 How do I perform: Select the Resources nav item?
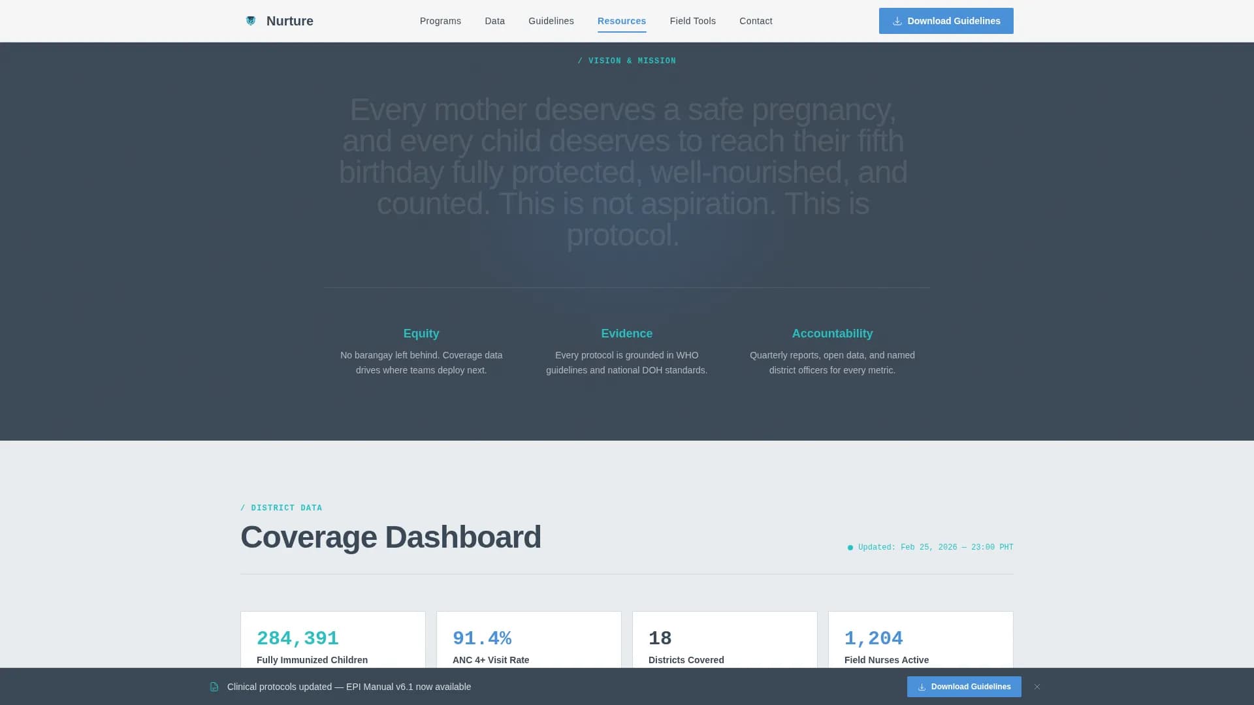point(622,21)
